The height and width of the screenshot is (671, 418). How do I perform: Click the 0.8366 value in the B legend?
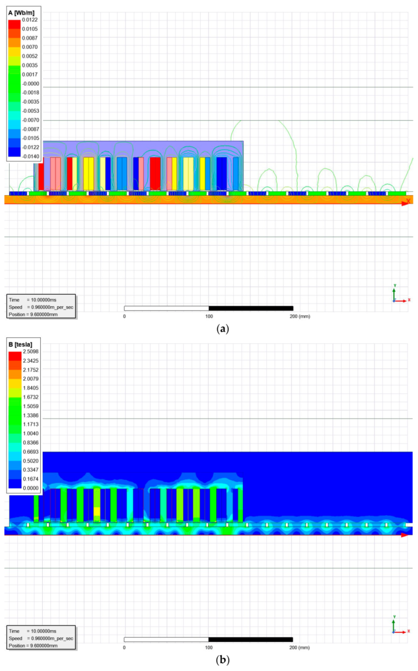31,443
